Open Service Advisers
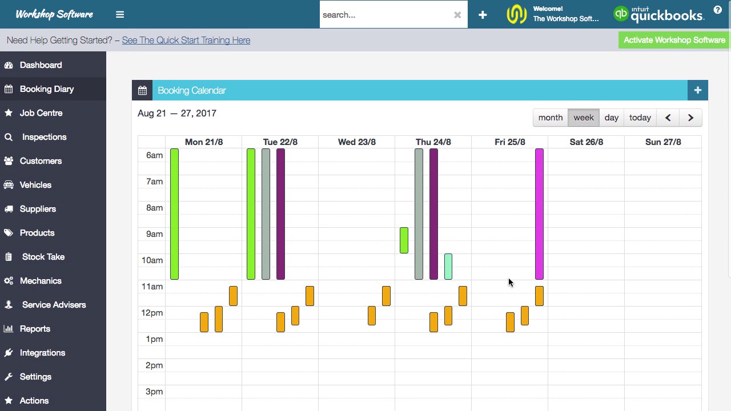 coord(54,305)
